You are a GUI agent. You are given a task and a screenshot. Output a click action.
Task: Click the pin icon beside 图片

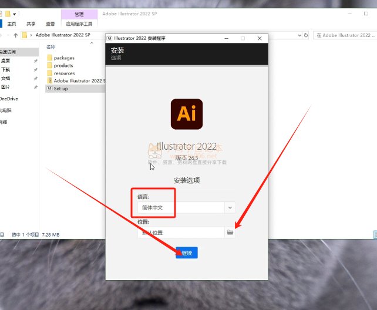point(36,87)
